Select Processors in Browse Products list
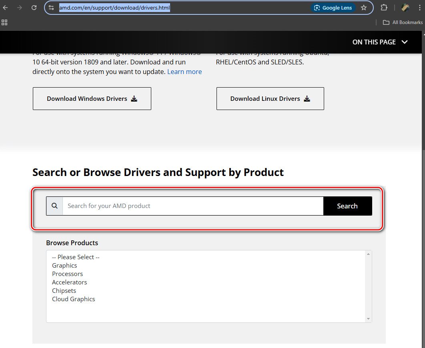This screenshot has width=425, height=348. (x=67, y=274)
